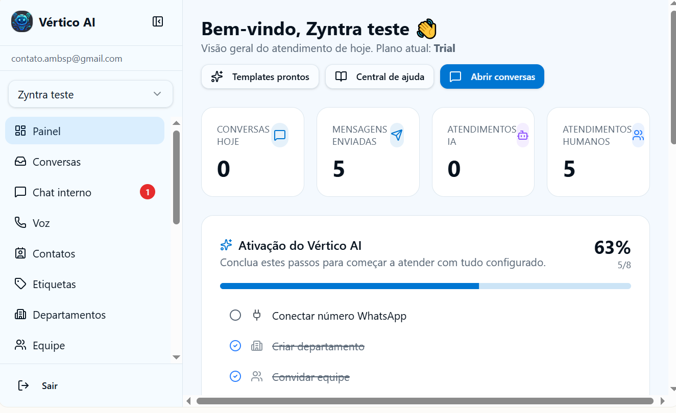The image size is (676, 413).
Task: Click the Contatos contact card icon
Action: 20,253
